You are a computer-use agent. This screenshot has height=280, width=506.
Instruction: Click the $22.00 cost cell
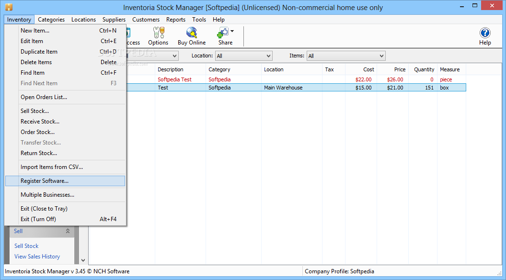pos(363,79)
